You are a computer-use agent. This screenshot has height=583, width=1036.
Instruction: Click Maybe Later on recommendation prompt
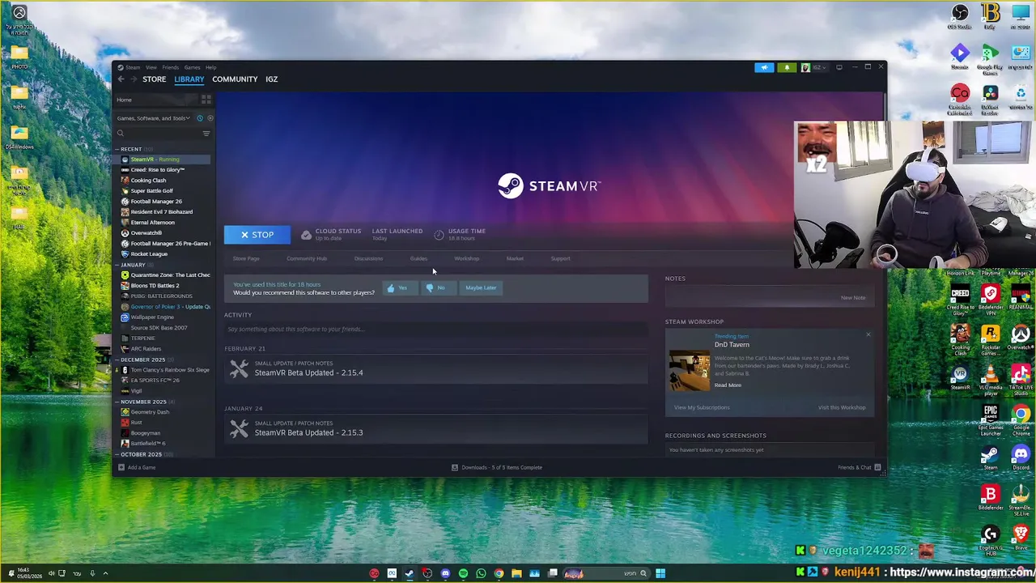481,288
